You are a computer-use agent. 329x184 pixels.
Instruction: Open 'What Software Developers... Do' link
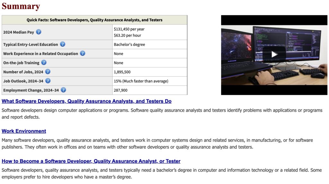point(86,101)
